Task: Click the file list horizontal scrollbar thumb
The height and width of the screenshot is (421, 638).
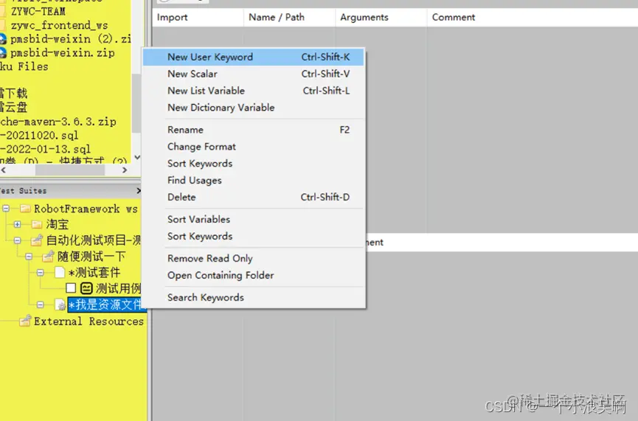Action: click(69, 170)
